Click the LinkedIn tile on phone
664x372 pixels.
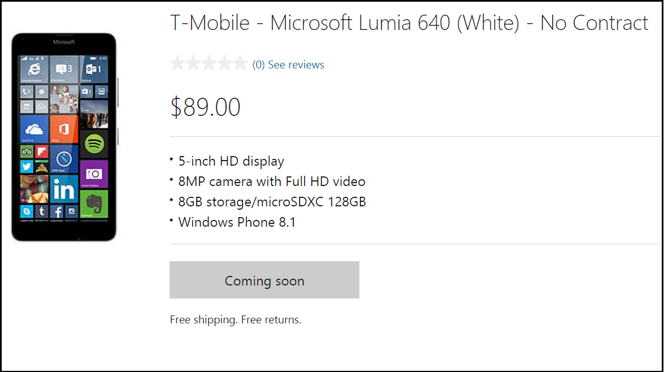click(x=64, y=189)
